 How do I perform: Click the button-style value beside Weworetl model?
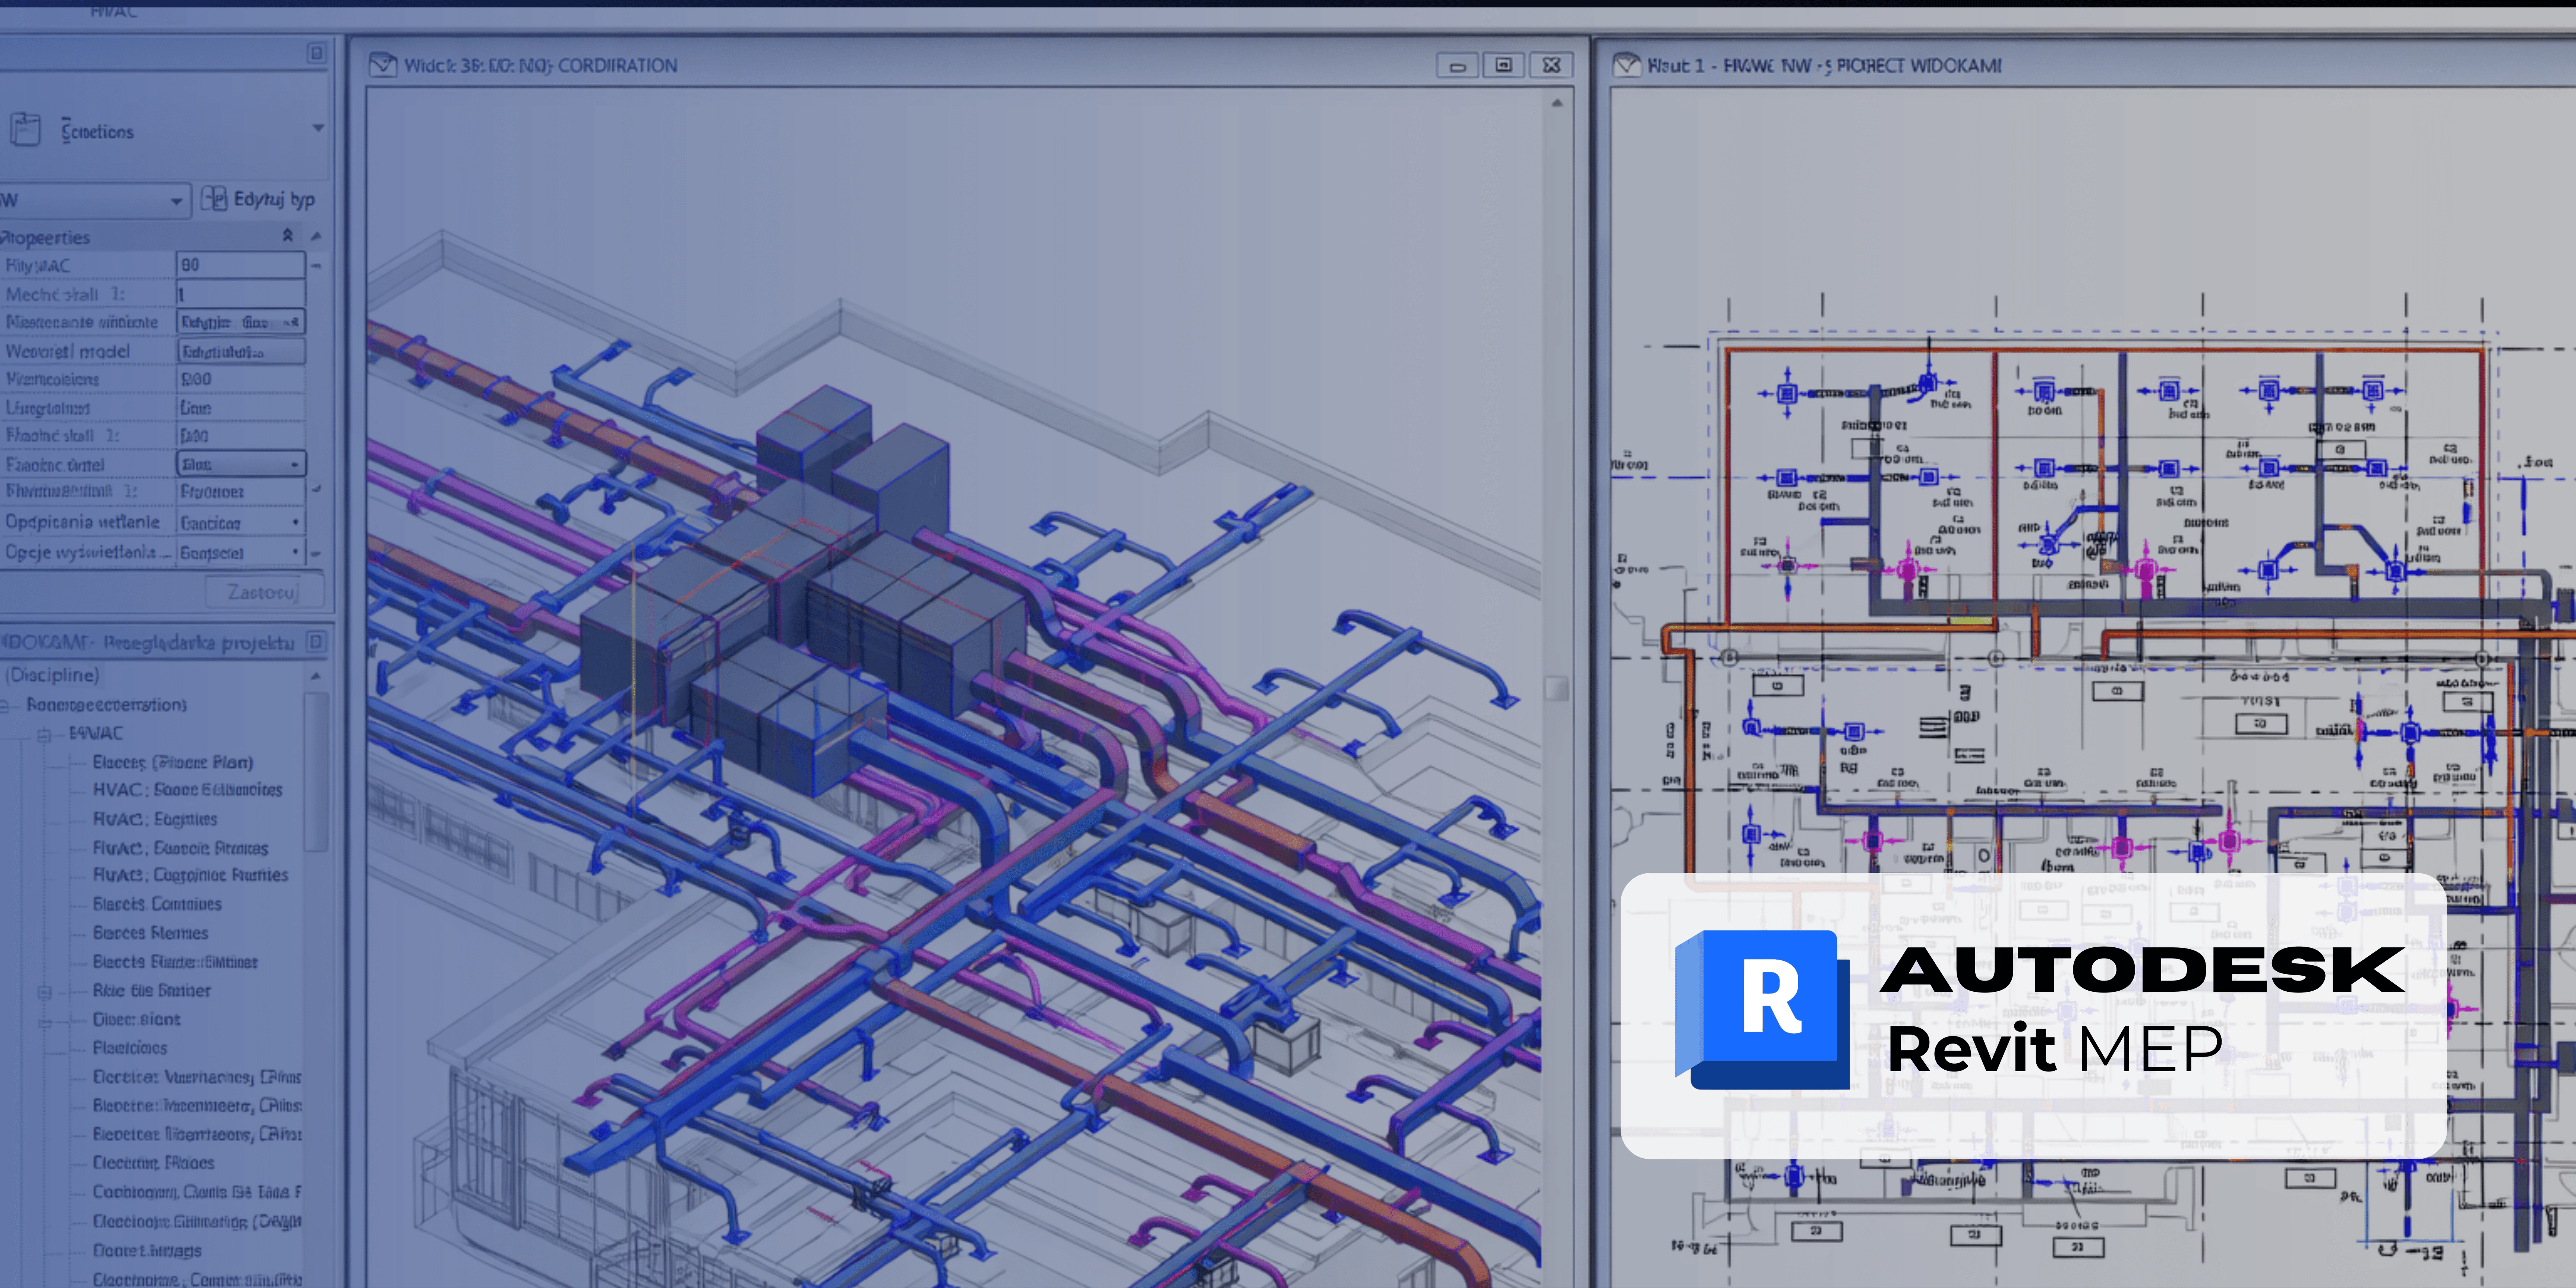click(241, 351)
